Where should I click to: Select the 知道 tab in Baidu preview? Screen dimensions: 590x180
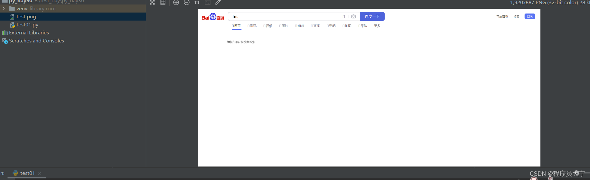(x=299, y=26)
